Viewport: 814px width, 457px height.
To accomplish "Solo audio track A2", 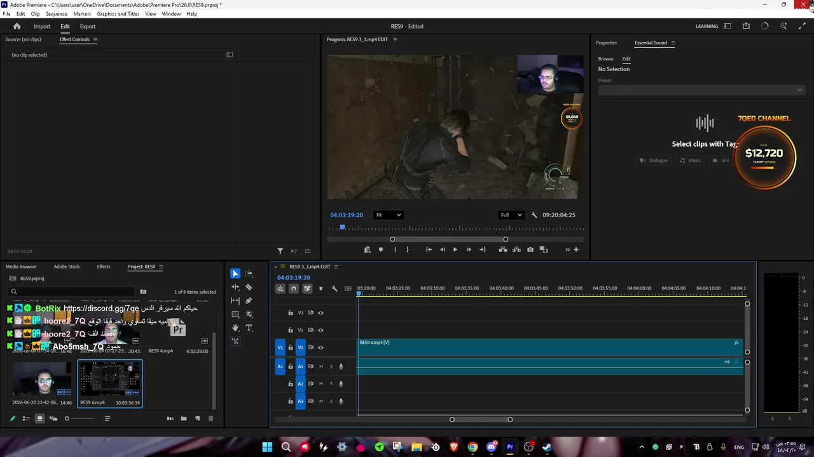I will (x=331, y=384).
